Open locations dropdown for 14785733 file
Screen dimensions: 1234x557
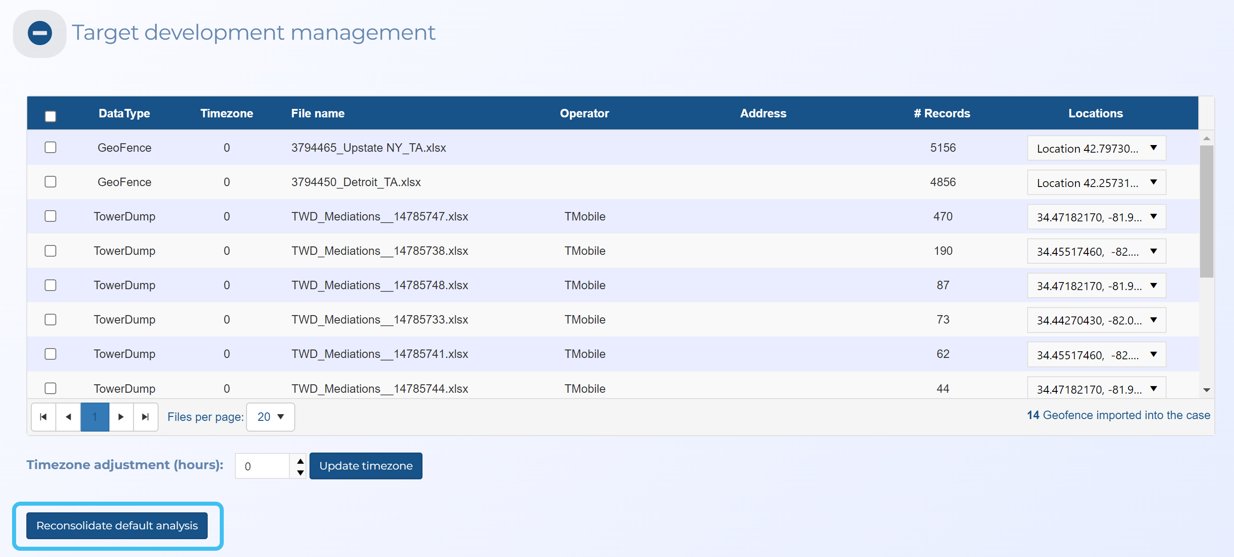click(x=1096, y=320)
